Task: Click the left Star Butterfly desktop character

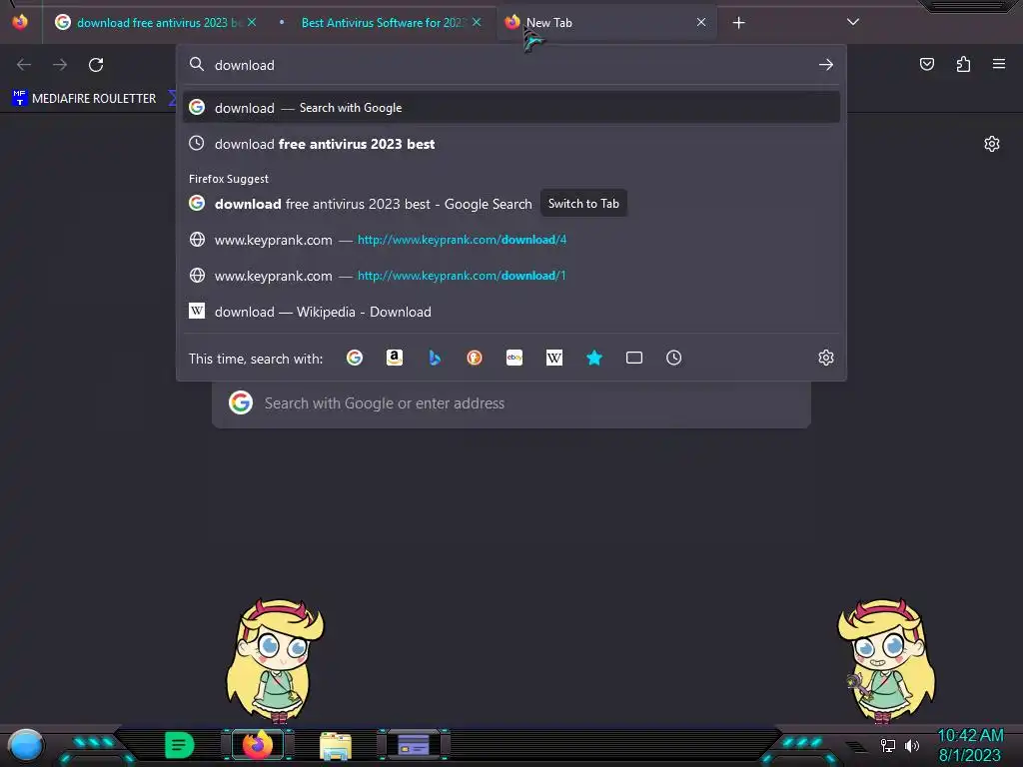Action: 275,661
